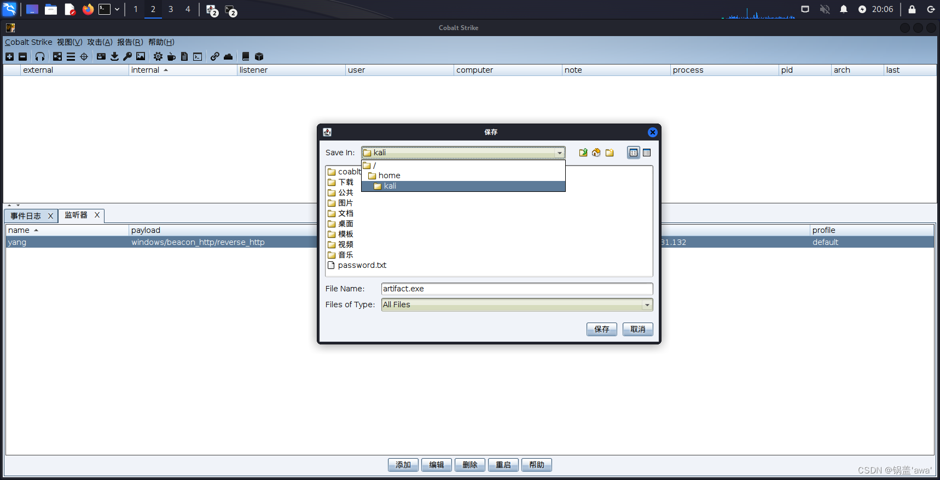The width and height of the screenshot is (940, 480).
Task: Click the 删除 button below listeners
Action: point(470,465)
